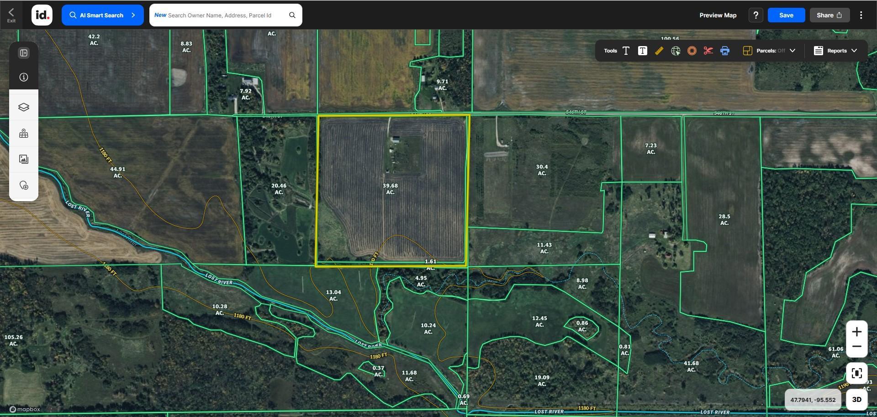
Task: Expand the Reports dropdown chevron
Action: coord(854,51)
